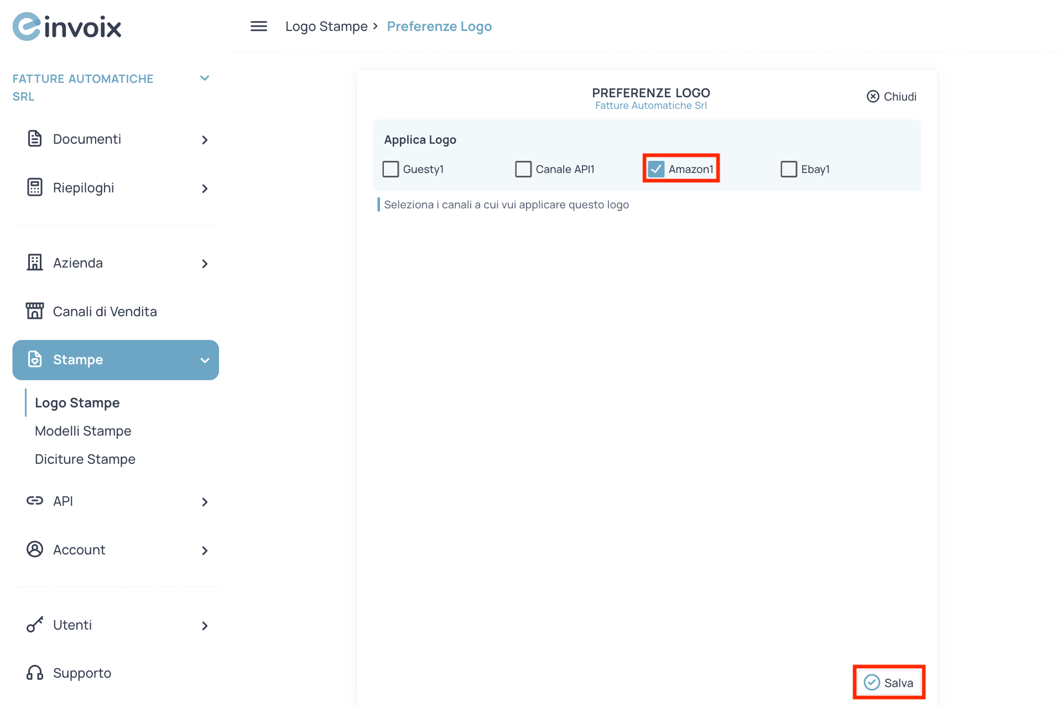
Task: Open Canali di Vendita store icon
Action: click(x=35, y=311)
